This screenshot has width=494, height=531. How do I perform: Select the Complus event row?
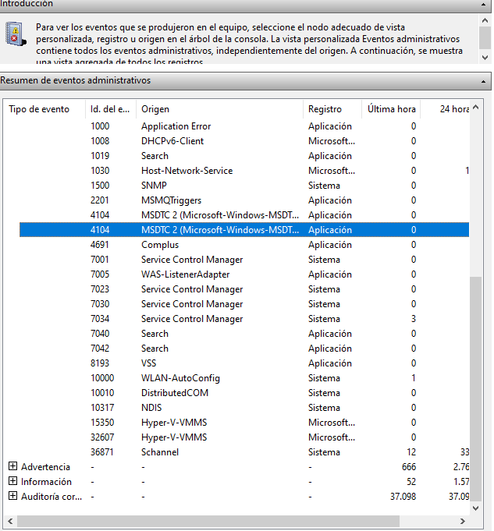click(x=244, y=245)
